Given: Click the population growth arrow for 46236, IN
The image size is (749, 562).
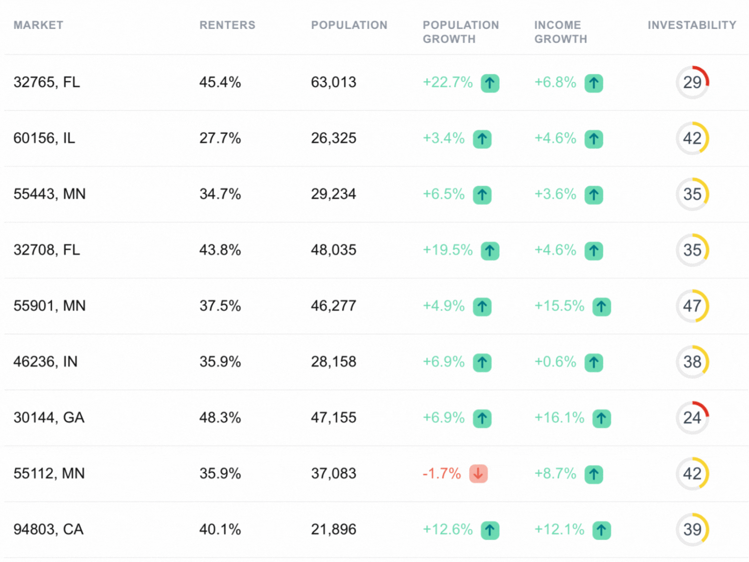Looking at the screenshot, I should [482, 362].
